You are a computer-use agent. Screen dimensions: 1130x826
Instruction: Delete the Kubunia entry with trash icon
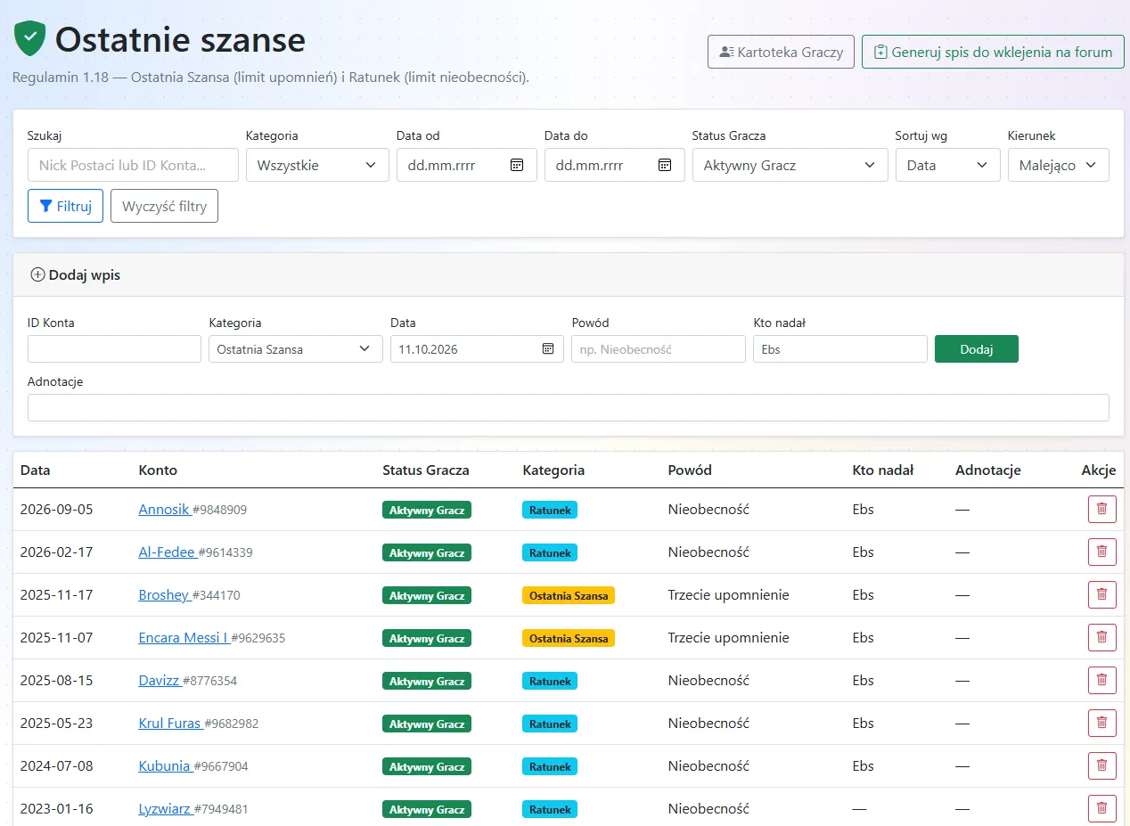[x=1101, y=765]
